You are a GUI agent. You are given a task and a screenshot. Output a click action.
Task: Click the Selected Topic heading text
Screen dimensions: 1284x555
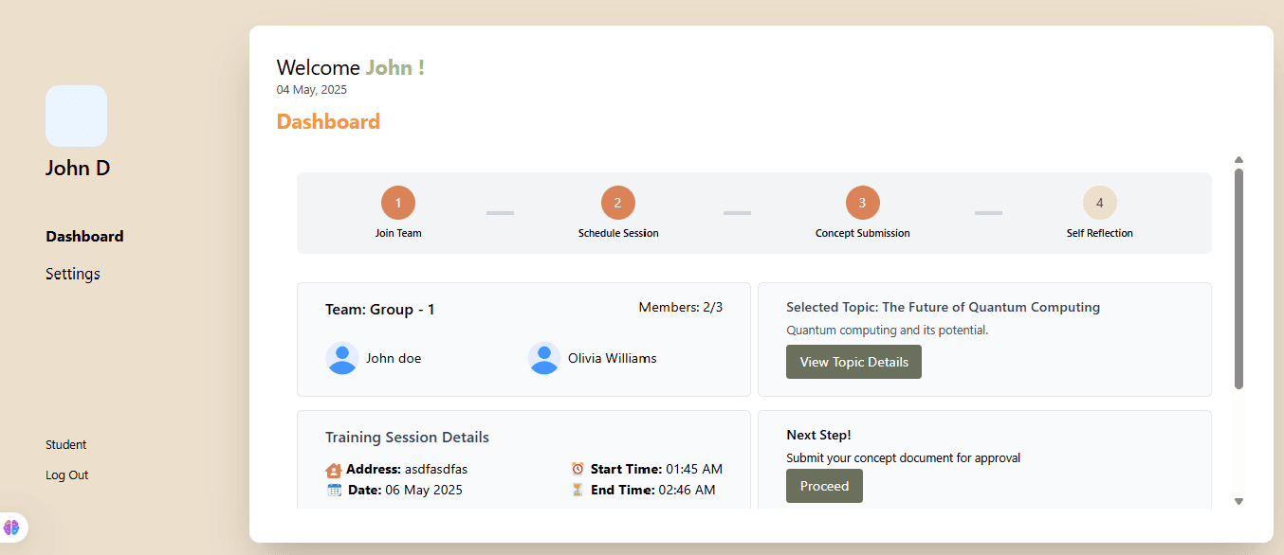944,307
